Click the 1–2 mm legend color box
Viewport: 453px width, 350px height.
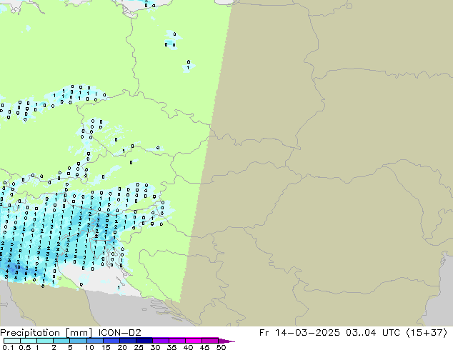pyautogui.click(x=45, y=341)
